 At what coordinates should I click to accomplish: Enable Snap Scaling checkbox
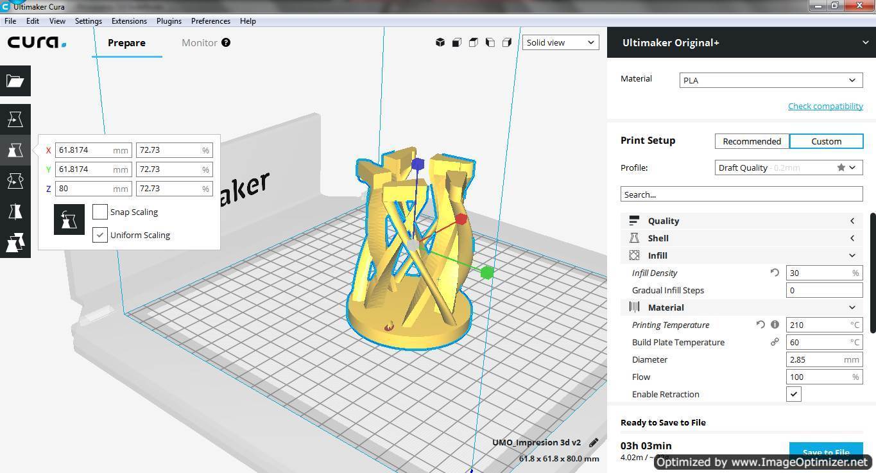100,212
